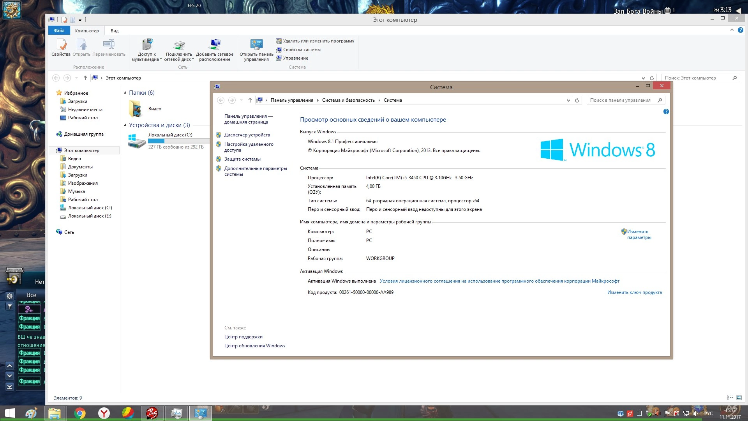This screenshot has height=421, width=748.
Task: Click the Map network drive icon
Action: pyautogui.click(x=179, y=50)
